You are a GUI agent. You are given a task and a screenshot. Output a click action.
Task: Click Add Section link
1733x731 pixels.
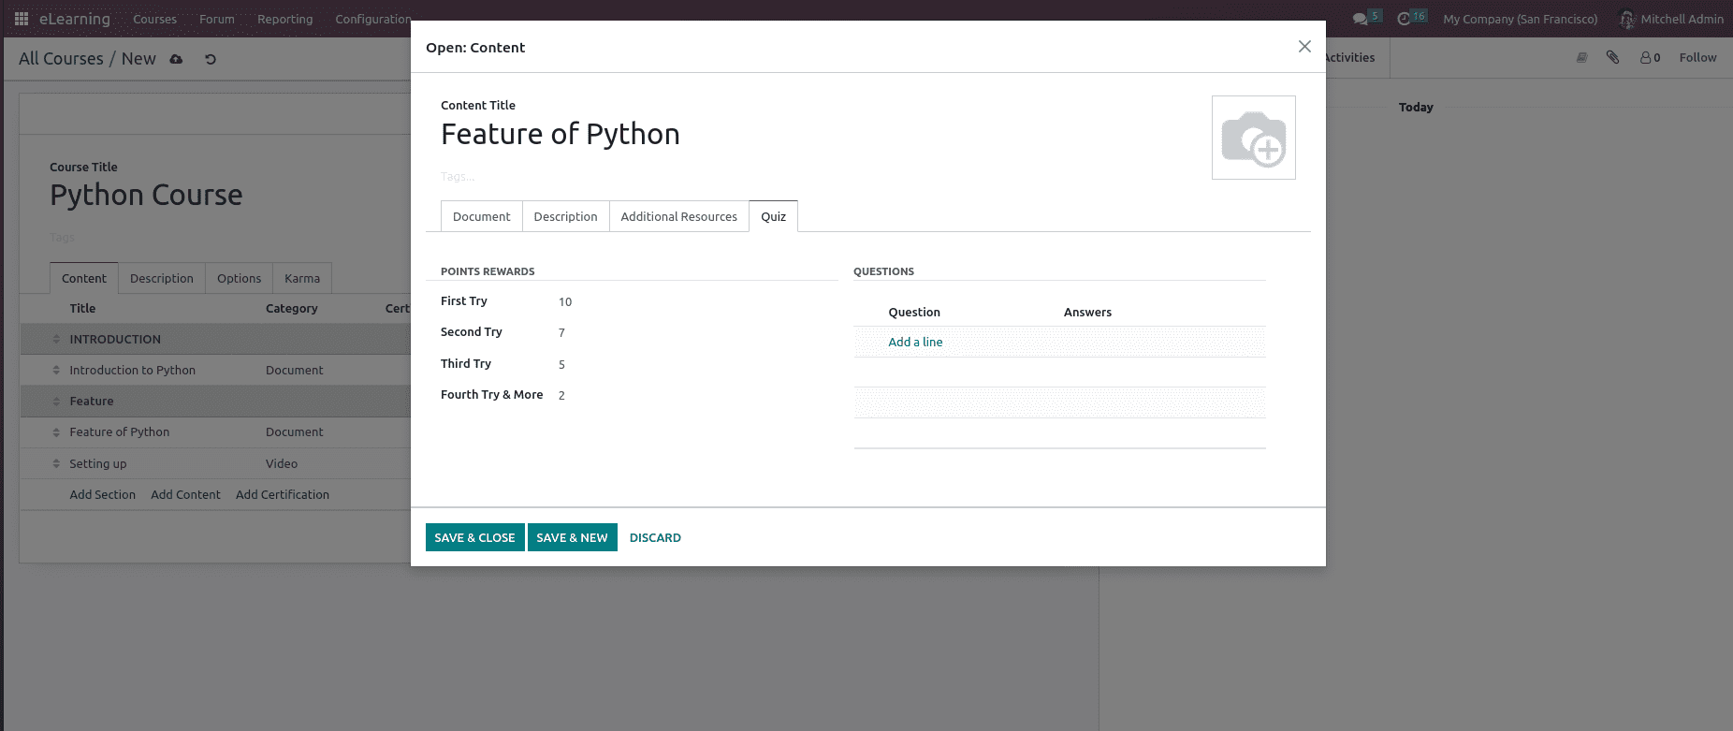tap(102, 495)
